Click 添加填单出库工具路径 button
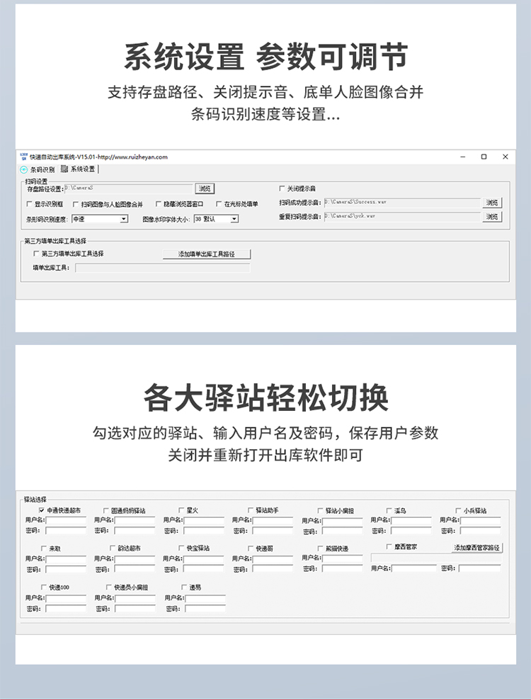This screenshot has width=531, height=700. [x=207, y=254]
